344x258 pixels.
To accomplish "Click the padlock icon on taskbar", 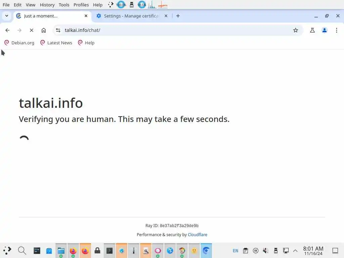I will coord(97,250).
